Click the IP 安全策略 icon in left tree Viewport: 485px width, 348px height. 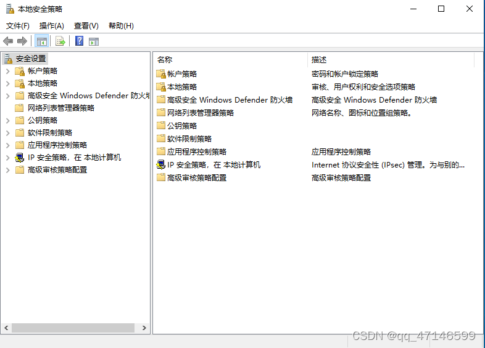(20, 158)
